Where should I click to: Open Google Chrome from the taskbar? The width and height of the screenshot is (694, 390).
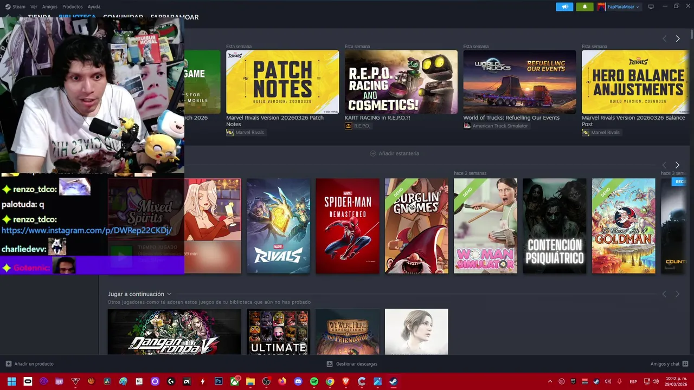(330, 381)
